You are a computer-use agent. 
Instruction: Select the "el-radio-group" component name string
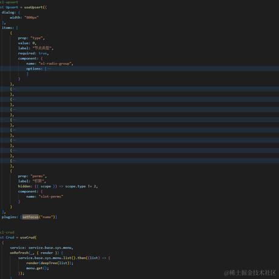pyautogui.click(x=55, y=64)
